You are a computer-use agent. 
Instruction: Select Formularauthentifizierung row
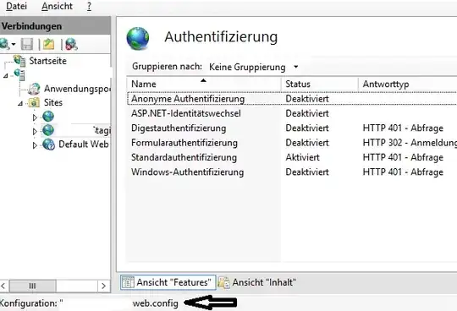[x=292, y=143]
